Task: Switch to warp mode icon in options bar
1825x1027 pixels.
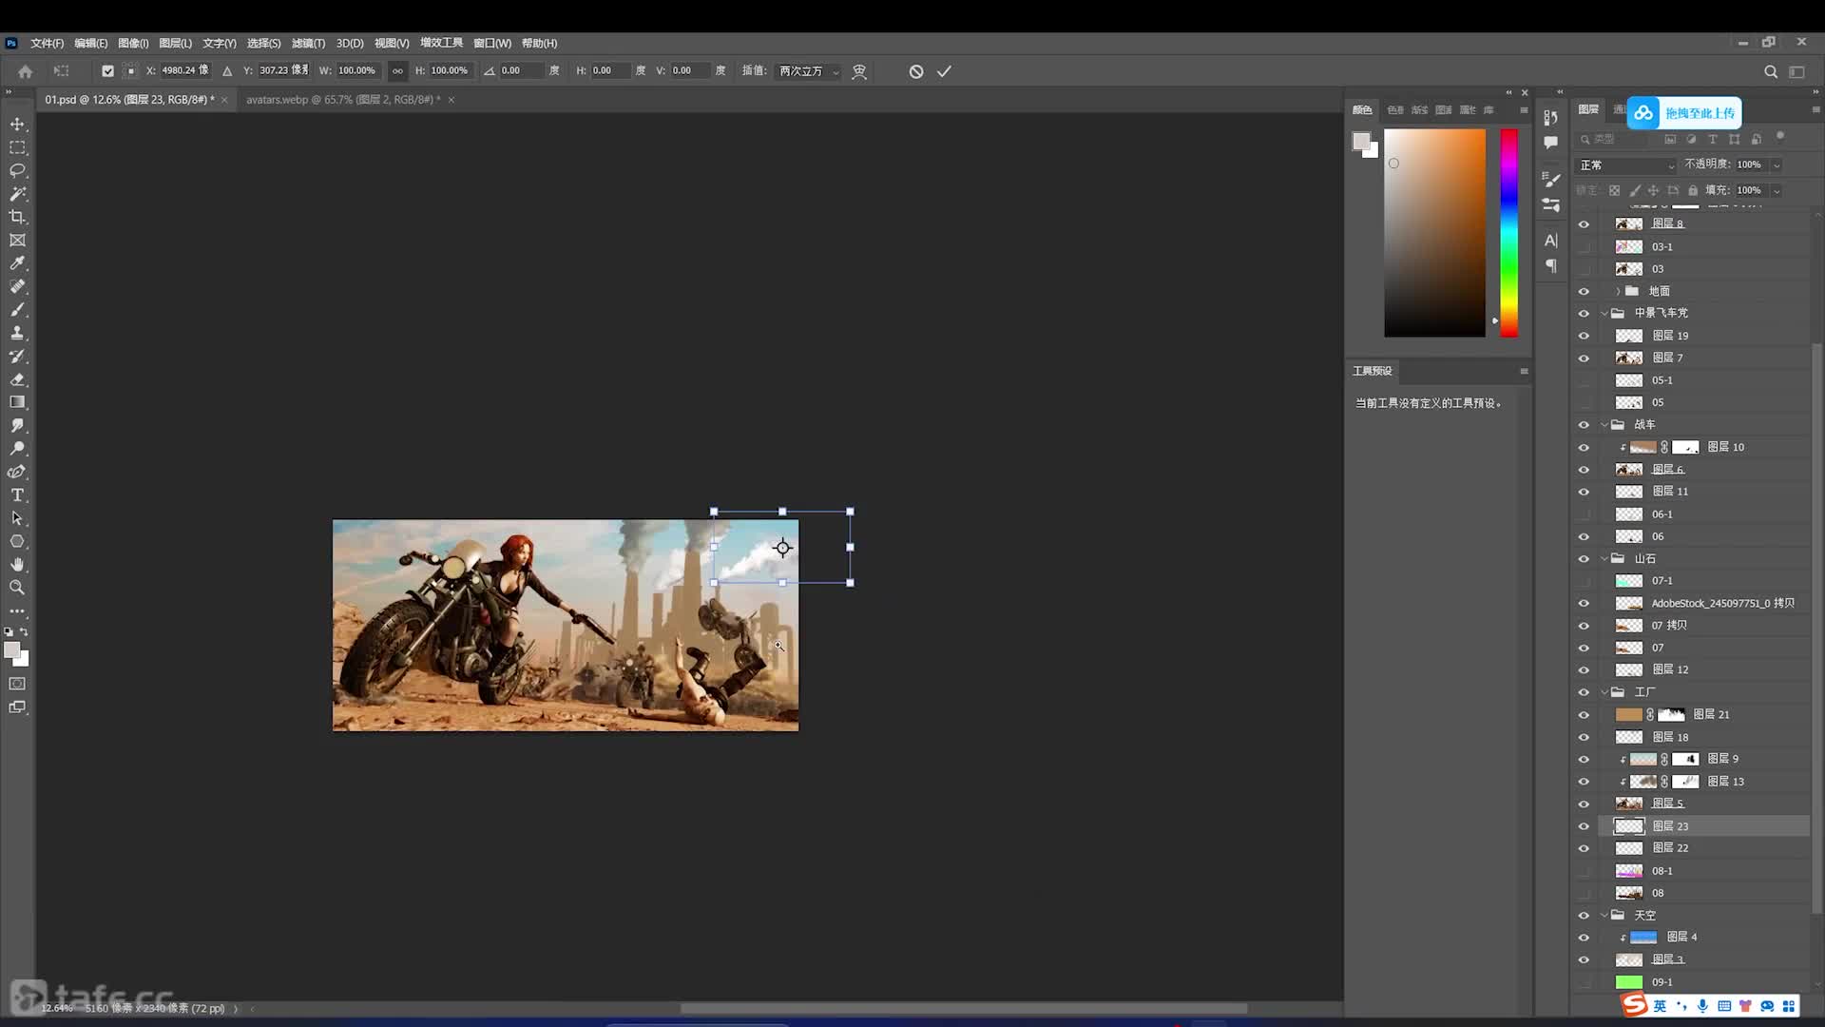Action: (x=859, y=71)
